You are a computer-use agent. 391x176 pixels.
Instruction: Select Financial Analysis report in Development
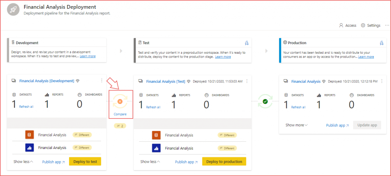(x=52, y=148)
